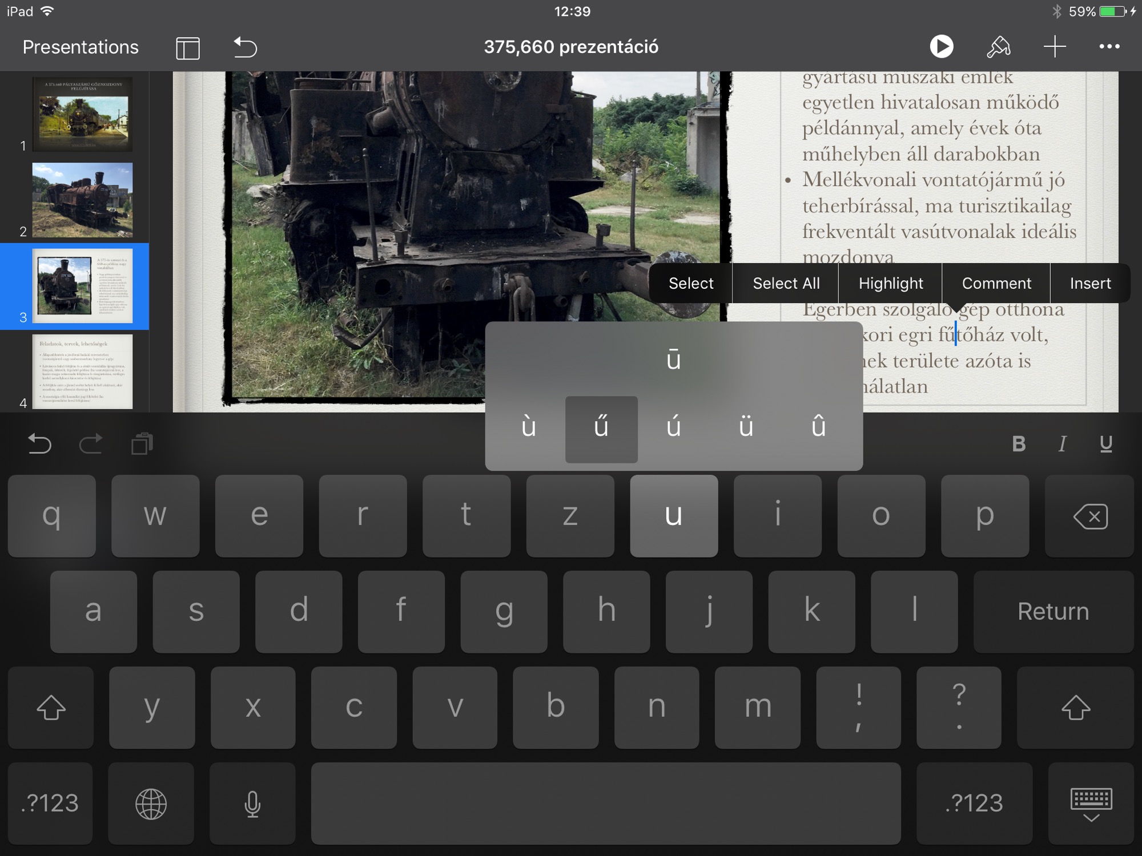Select slide 4 thumbnail

[x=82, y=372]
